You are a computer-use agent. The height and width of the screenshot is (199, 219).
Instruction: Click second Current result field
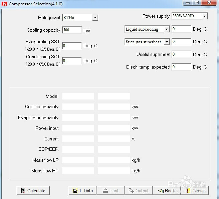[114, 139]
